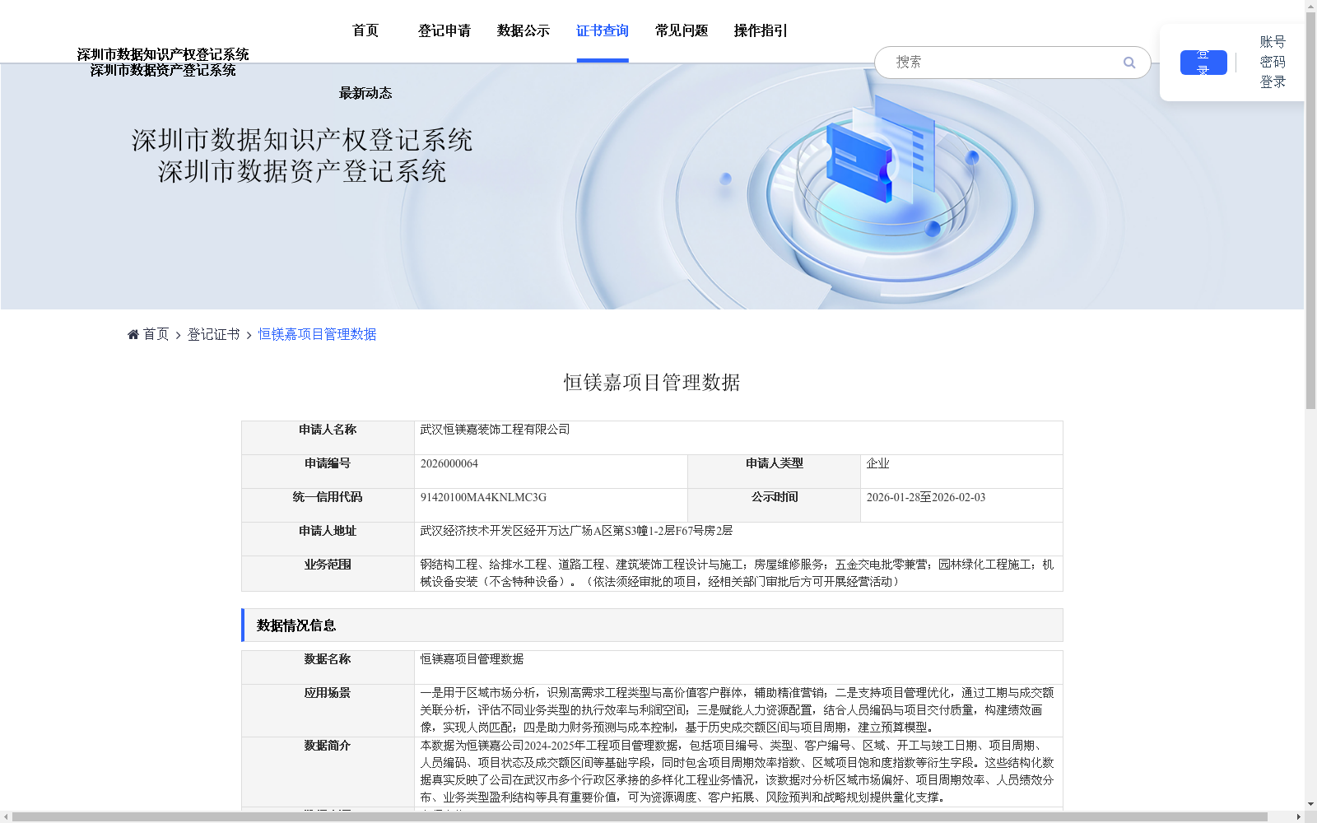Go to 首页 in the breadcrumb
This screenshot has height=823, width=1317.
coord(156,334)
